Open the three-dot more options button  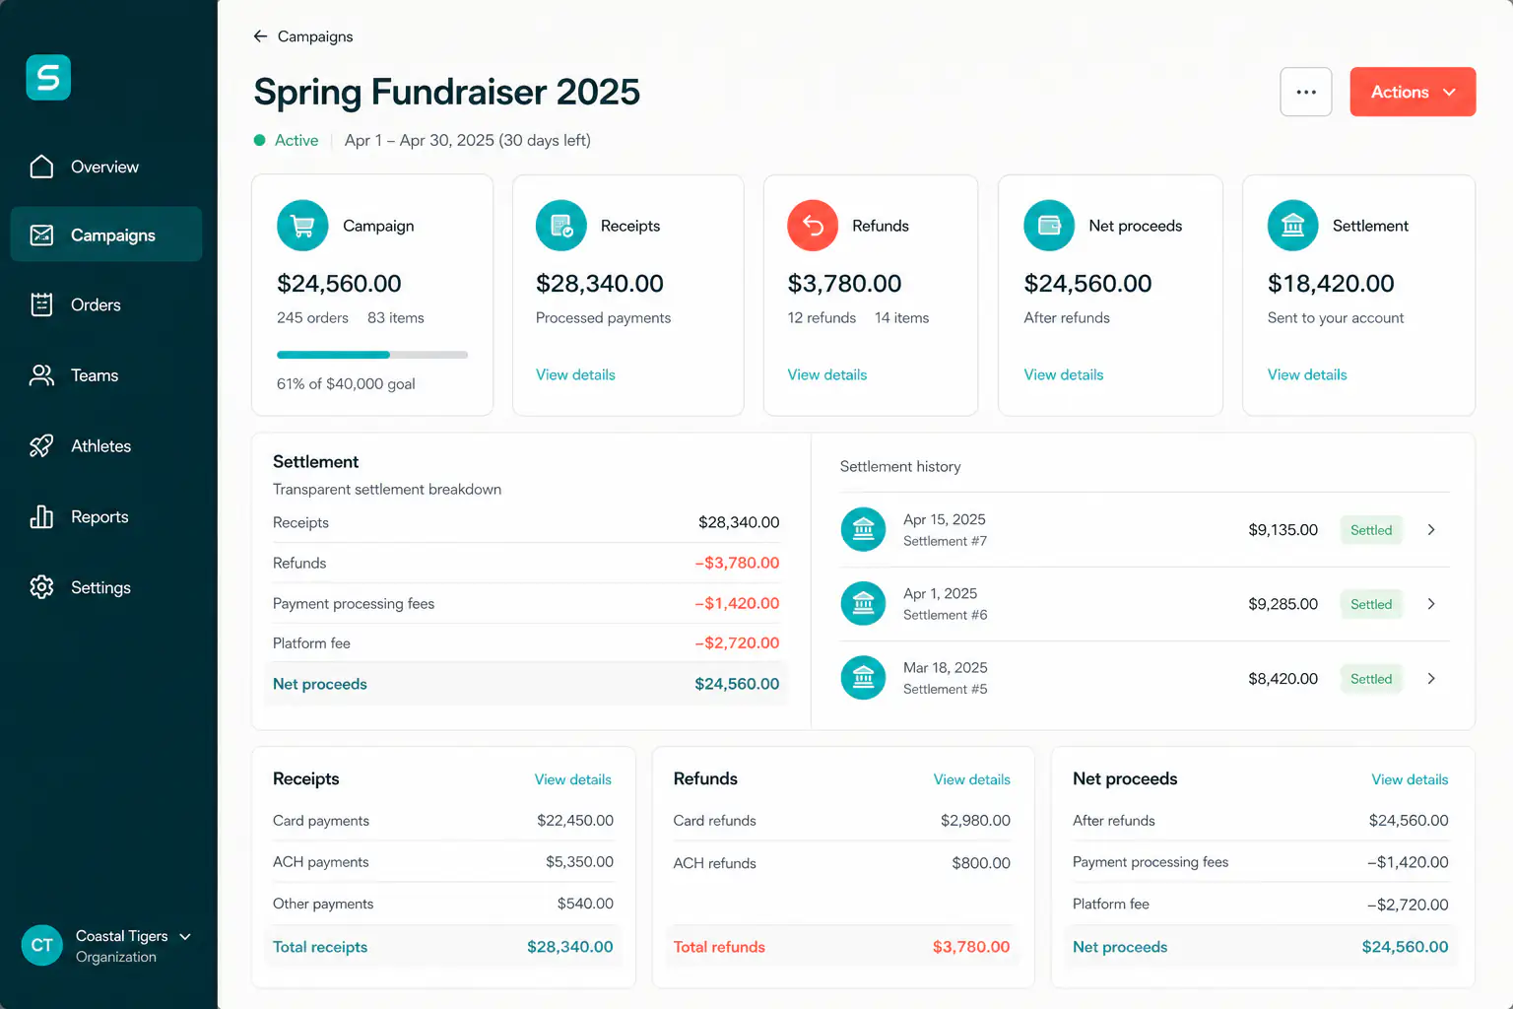point(1306,92)
